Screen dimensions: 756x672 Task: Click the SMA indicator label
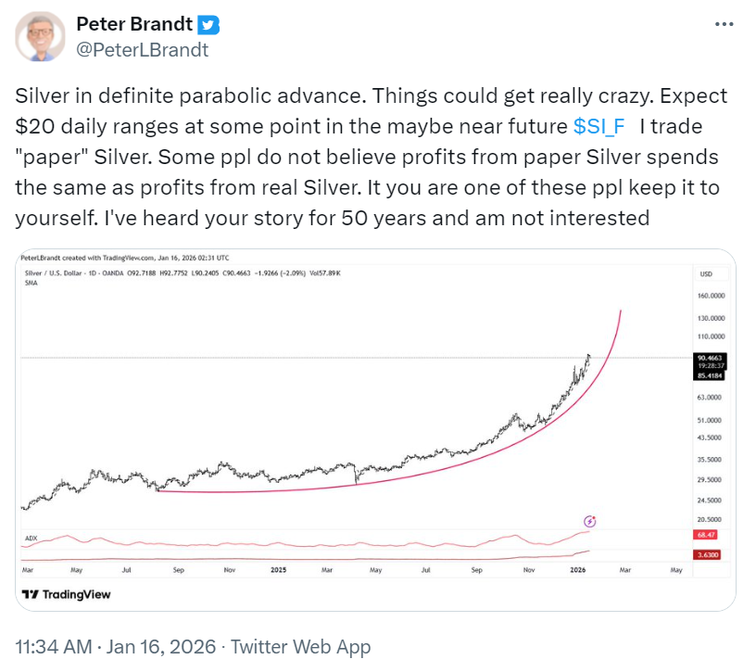[31, 283]
